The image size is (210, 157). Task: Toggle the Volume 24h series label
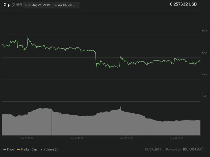point(52,150)
